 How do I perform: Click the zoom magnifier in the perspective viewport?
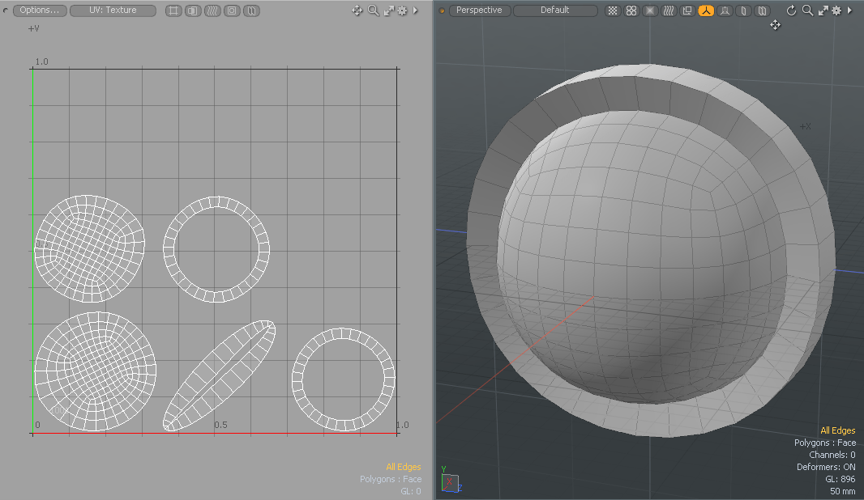click(808, 10)
